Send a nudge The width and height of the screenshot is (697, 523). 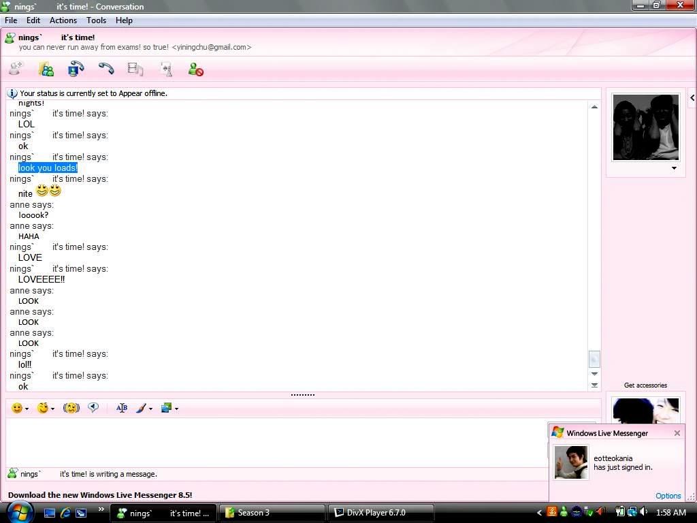pyautogui.click(x=71, y=408)
